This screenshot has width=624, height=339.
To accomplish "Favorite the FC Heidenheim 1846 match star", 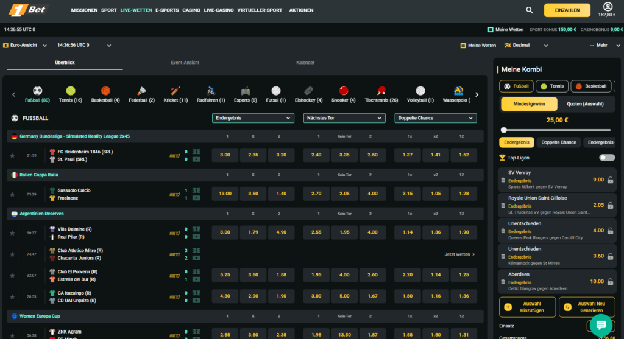I will pyautogui.click(x=12, y=155).
